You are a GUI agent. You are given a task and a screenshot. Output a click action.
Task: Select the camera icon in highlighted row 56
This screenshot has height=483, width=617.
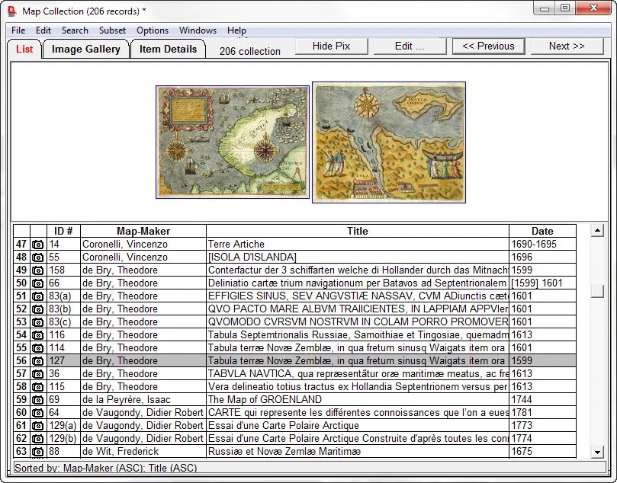37,361
